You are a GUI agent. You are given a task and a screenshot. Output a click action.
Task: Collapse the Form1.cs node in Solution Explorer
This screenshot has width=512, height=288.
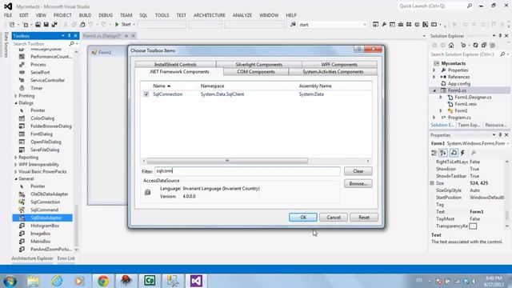tap(434, 90)
